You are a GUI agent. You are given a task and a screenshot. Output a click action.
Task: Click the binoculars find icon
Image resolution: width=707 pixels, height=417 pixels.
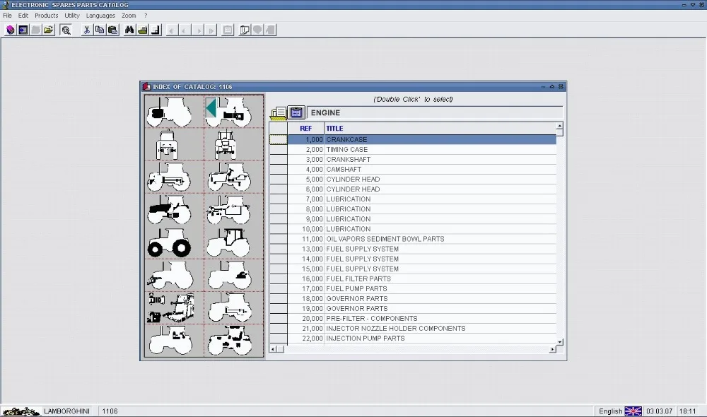click(x=129, y=30)
